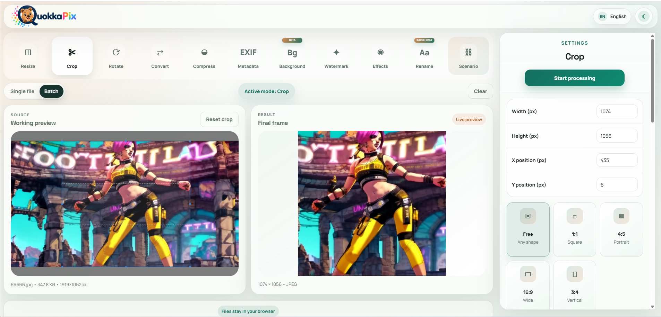Clear the loaded files
The image size is (661, 317).
click(x=480, y=91)
